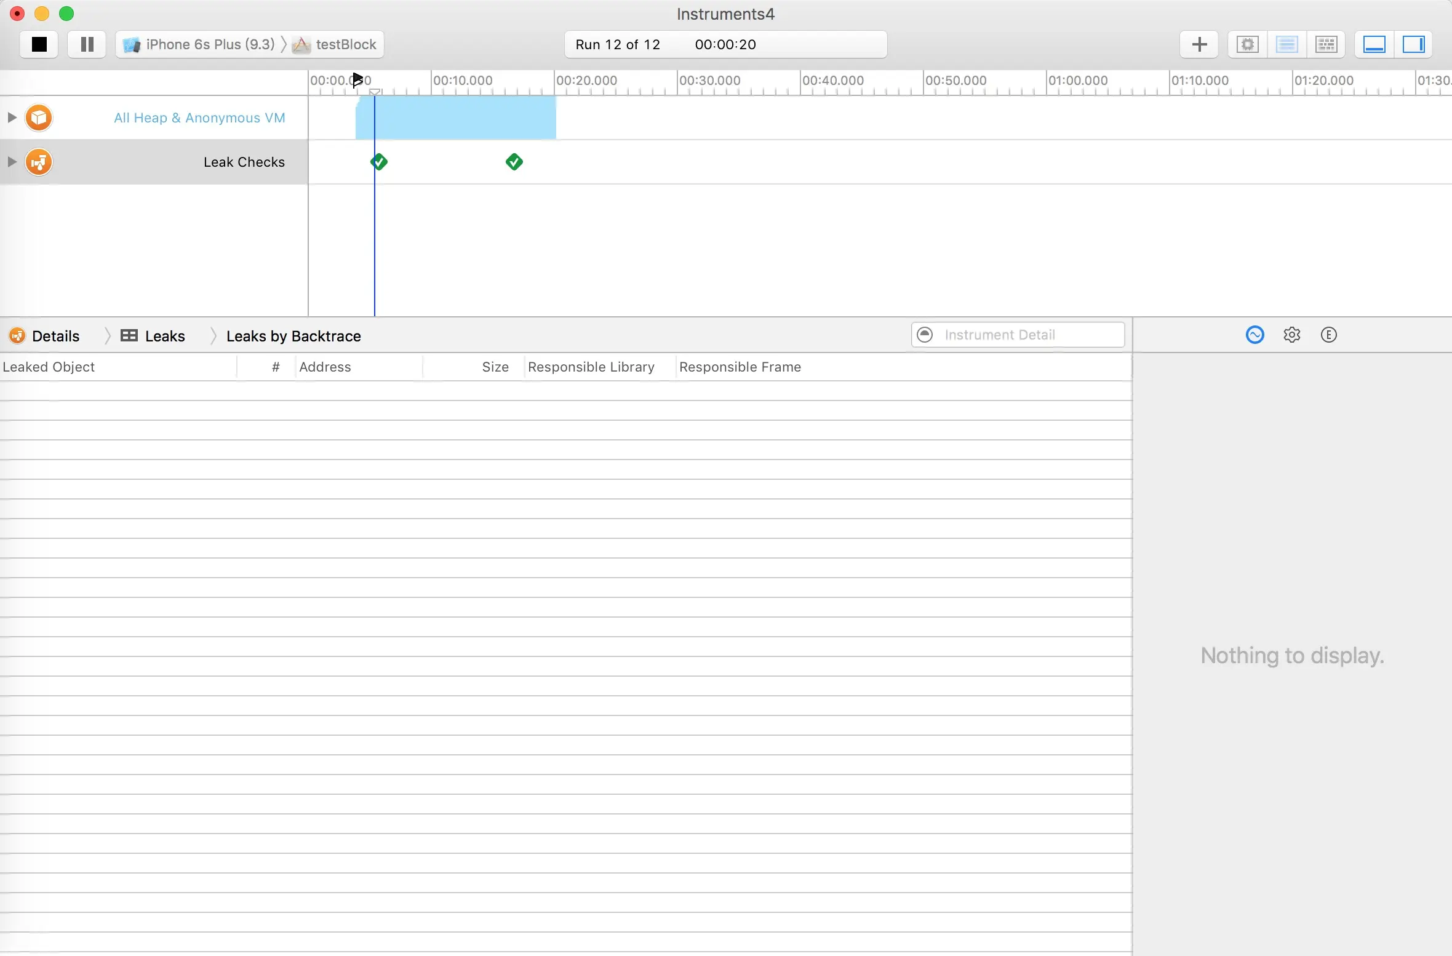Screen dimensions: 1452x956
Task: Click the Leak Checks instrument icon
Action: pos(39,162)
